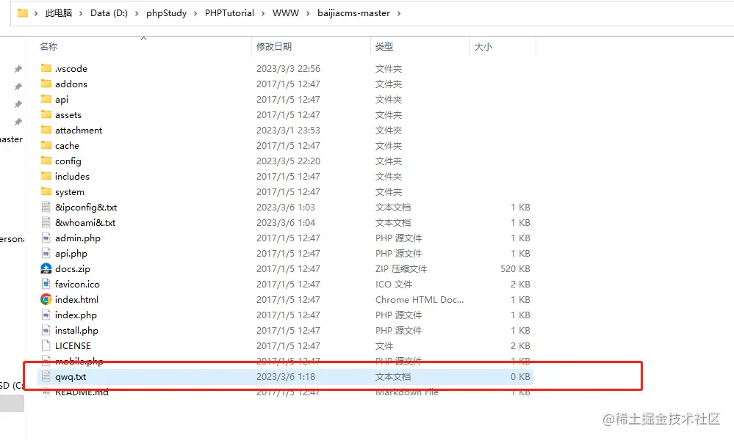734x440 pixels.
Task: Click the .vscode folder icon
Action: [x=46, y=68]
